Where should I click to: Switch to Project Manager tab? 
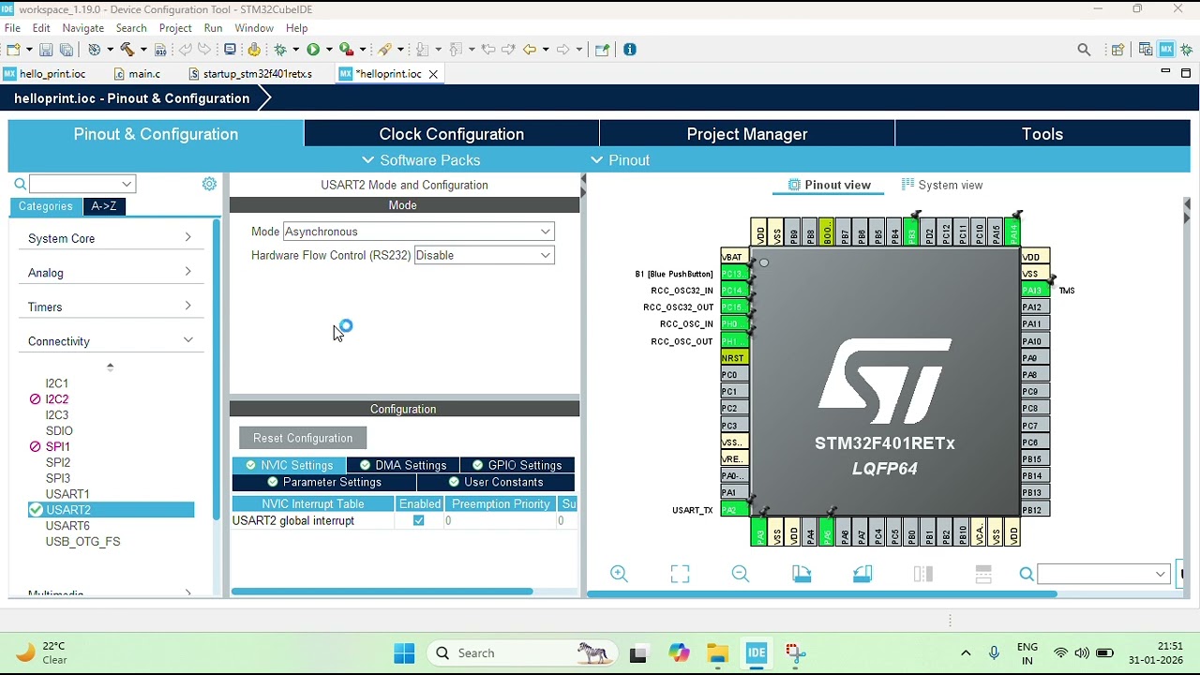pos(747,134)
